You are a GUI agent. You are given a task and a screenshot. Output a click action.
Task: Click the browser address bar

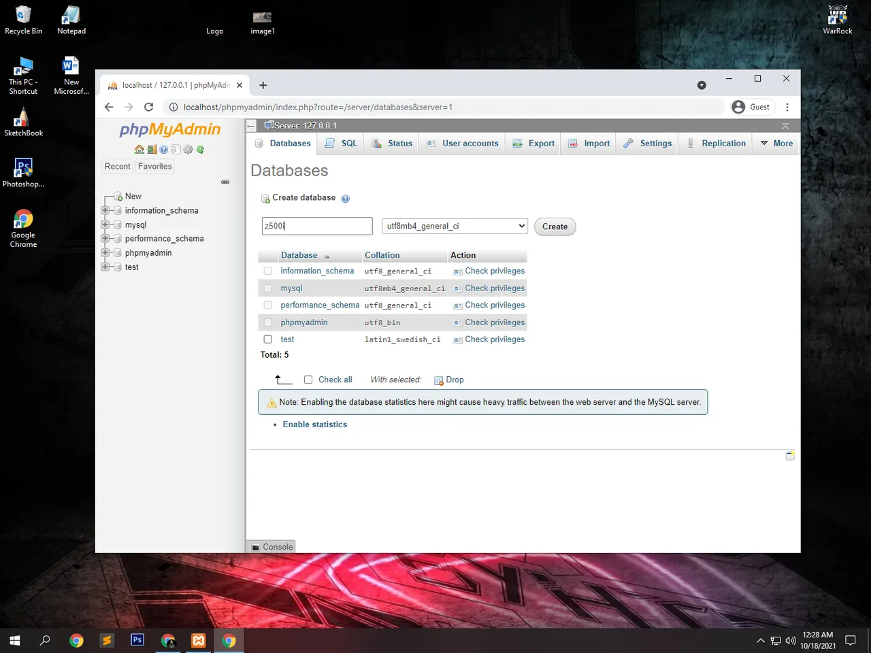point(442,107)
